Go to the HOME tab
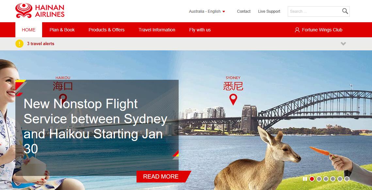Screen dimensions: 372x190 [29, 30]
